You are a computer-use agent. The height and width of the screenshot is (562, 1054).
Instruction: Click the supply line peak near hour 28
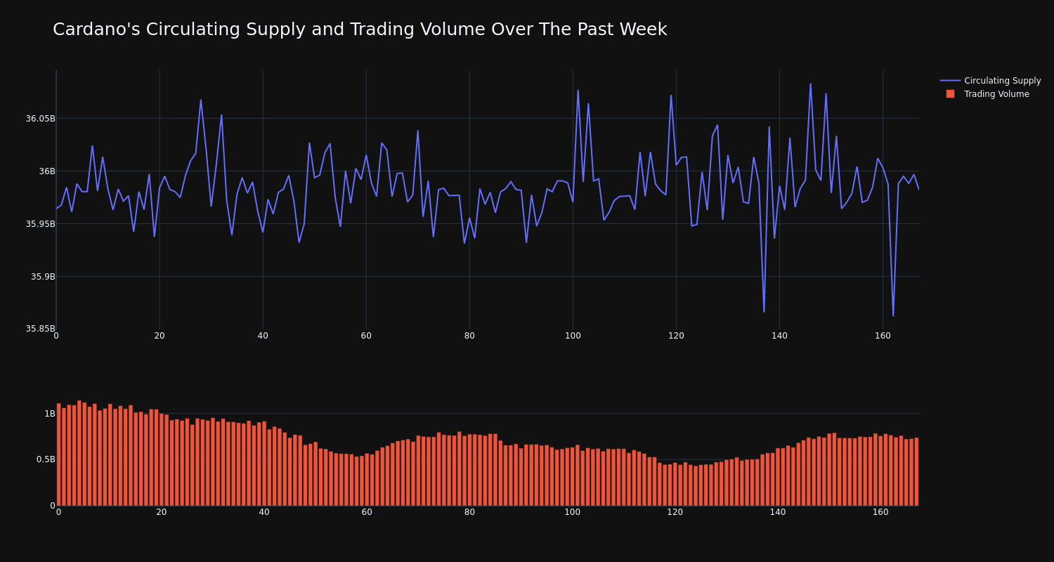[x=201, y=100]
